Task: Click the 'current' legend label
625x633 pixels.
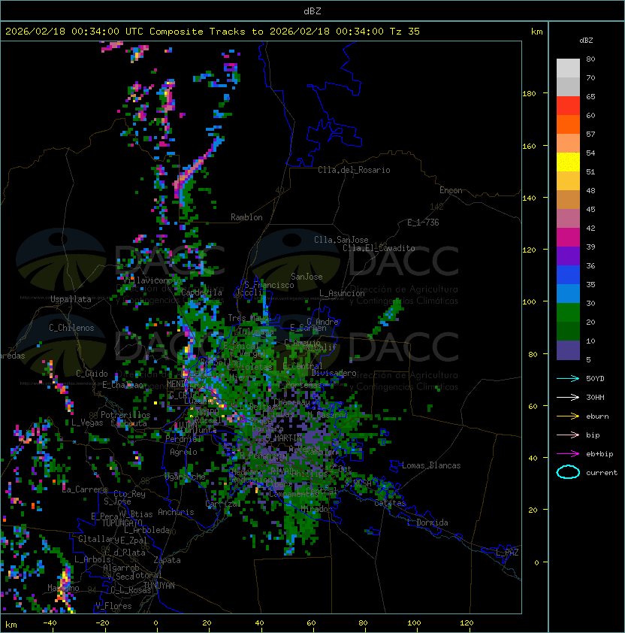Action: click(602, 472)
